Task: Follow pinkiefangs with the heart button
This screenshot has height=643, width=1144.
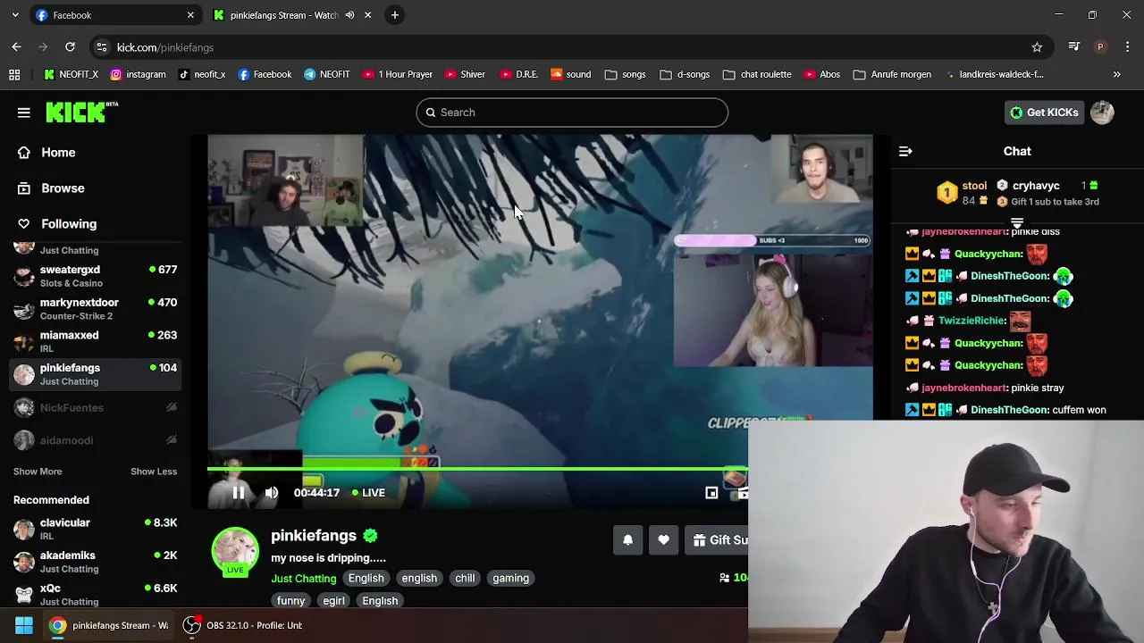Action: point(663,540)
